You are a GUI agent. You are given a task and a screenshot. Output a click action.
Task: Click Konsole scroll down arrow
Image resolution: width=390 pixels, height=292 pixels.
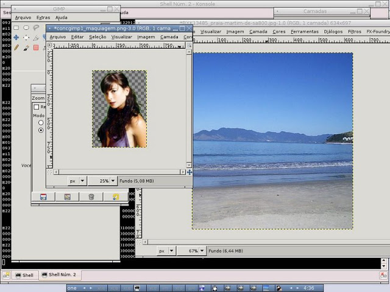(383, 266)
